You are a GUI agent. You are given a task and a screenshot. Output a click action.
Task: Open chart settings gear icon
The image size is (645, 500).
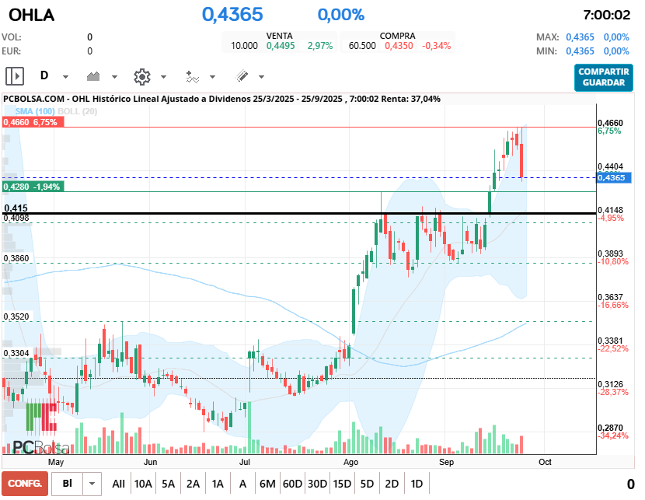coord(142,76)
